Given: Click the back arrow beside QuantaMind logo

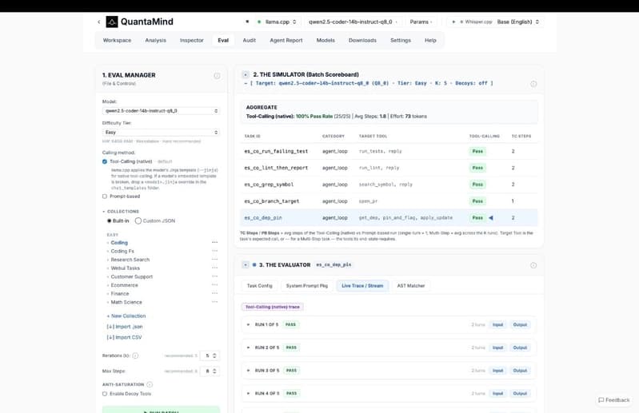Looking at the screenshot, I should click(98, 22).
